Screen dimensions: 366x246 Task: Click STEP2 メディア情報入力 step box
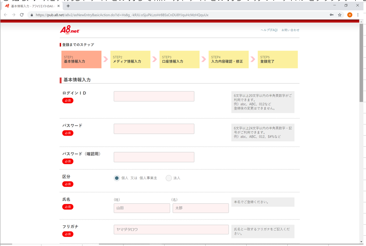click(130, 59)
